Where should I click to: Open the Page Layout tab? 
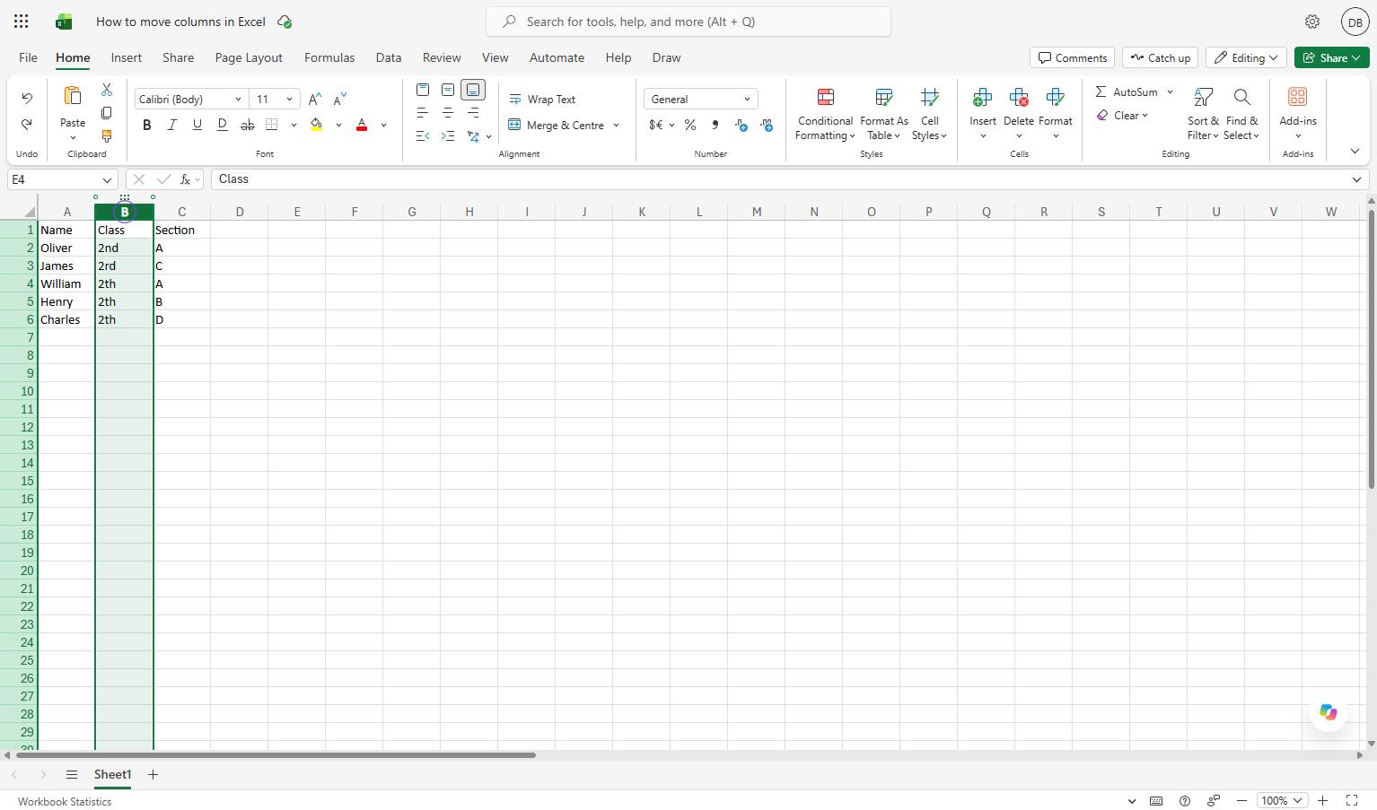249,57
